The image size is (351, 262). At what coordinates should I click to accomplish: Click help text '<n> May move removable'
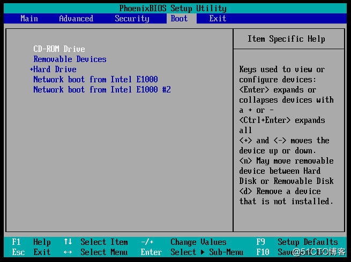(x=286, y=161)
